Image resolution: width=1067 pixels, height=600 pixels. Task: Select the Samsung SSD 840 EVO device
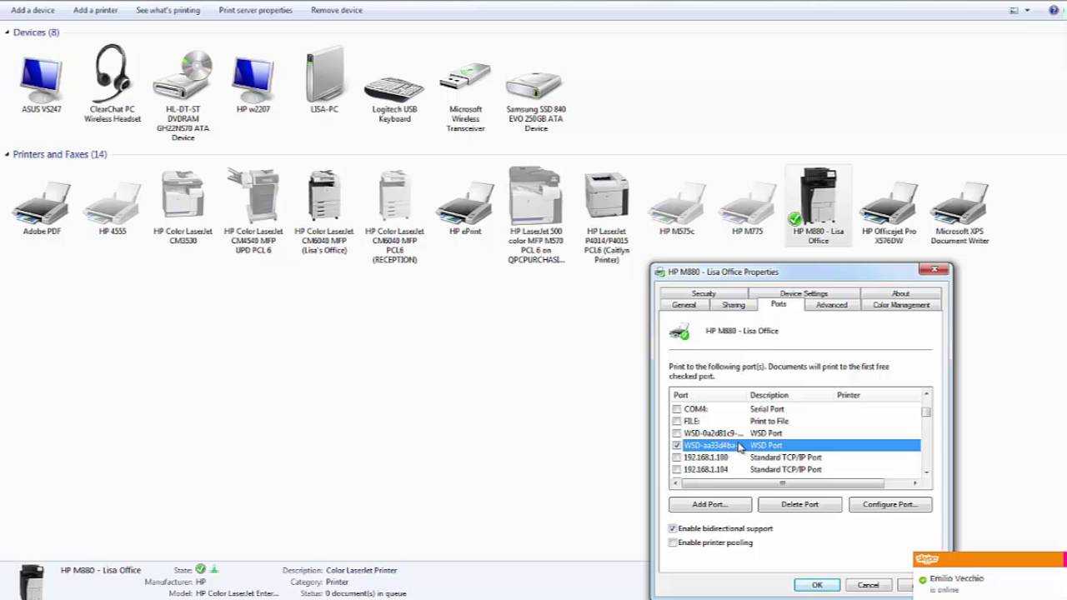[536, 102]
